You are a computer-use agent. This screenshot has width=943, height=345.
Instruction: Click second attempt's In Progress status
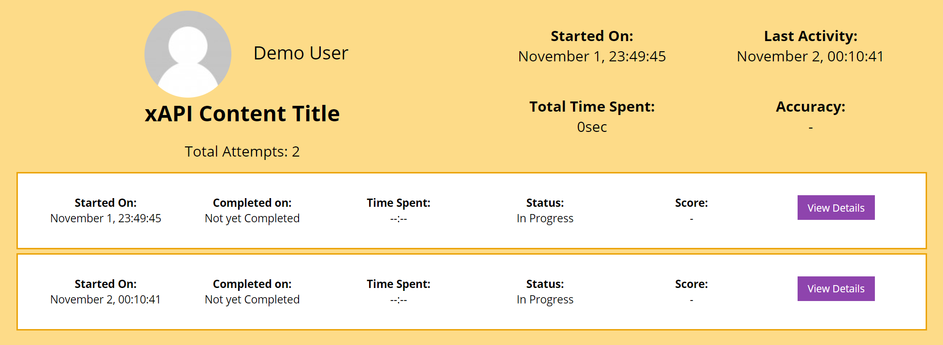(x=545, y=300)
